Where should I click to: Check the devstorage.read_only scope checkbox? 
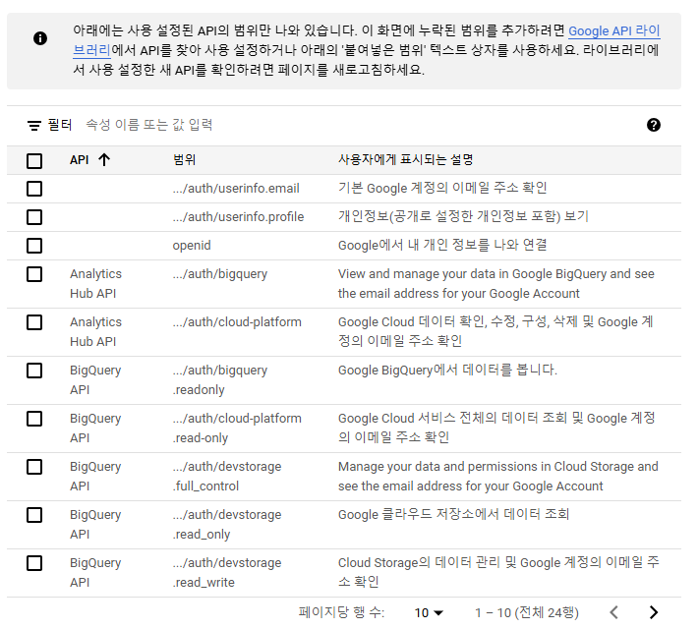34,515
